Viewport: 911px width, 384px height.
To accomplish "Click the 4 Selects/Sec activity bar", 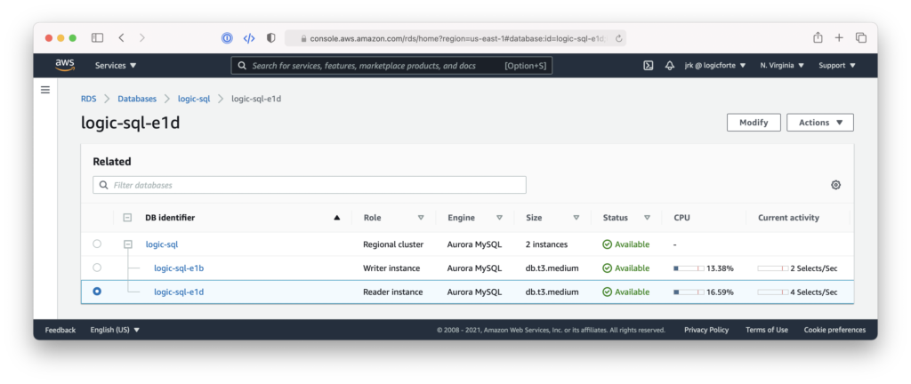I will tap(773, 292).
